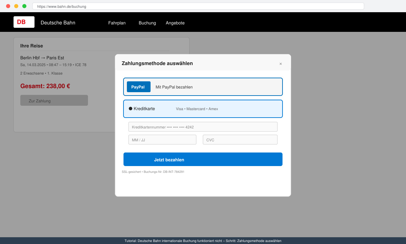This screenshot has height=244, width=406.
Task: Open the Angebote menu item
Action: (x=175, y=23)
